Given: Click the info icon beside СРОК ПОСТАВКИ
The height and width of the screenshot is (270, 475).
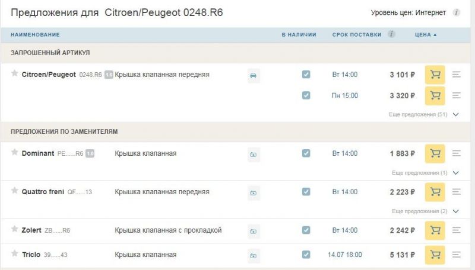Looking at the screenshot, I should 392,34.
